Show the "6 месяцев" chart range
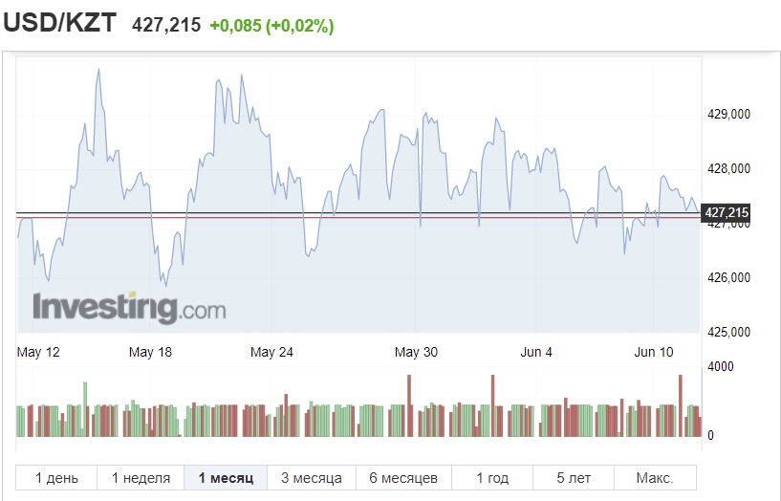This screenshot has width=781, height=501. pos(402,478)
